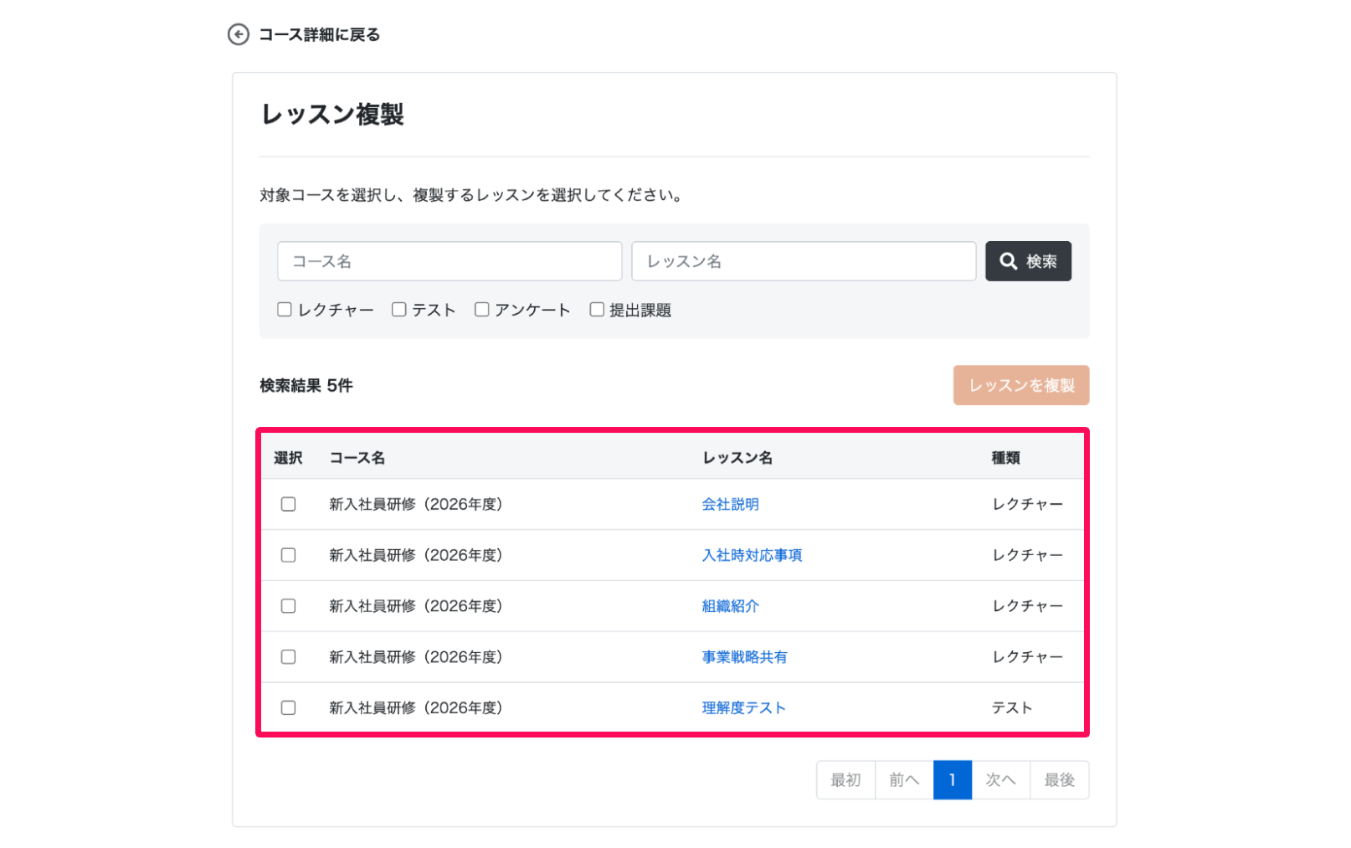Select the checkbox for 事業戦略共有 row
This screenshot has height=848, width=1351.
[289, 657]
